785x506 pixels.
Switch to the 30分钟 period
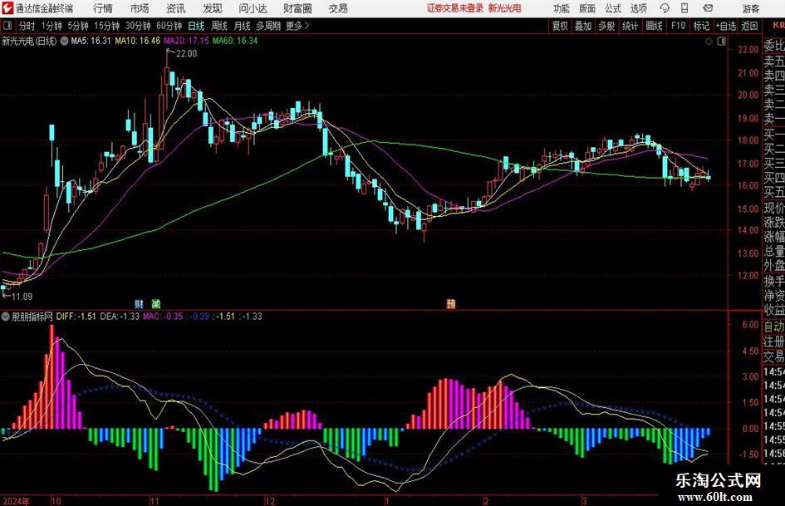click(x=138, y=26)
